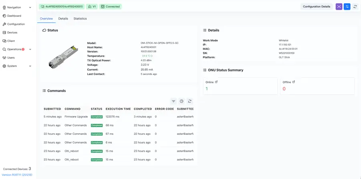361x179 pixels.
Task: Click the Details list icon
Action: tap(204, 30)
